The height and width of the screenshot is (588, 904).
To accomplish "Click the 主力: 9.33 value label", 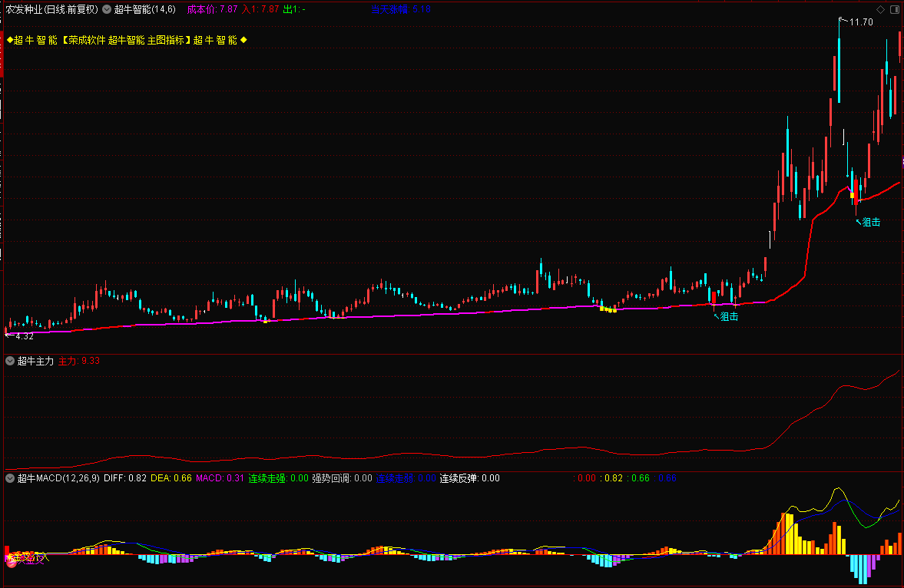I will pos(79,361).
